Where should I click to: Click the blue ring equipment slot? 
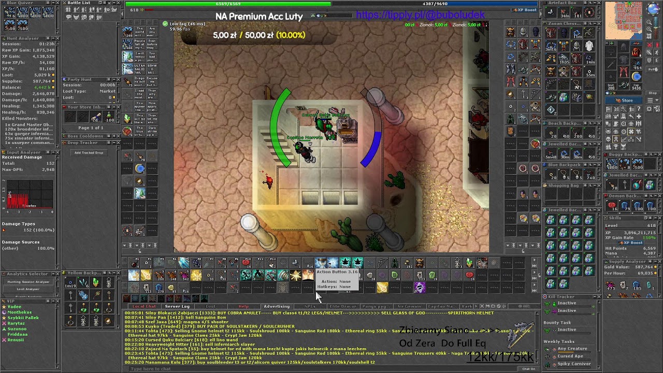click(636, 77)
